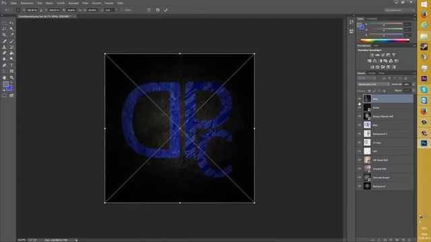Click the foreground color swatch in toolbar
This screenshot has width=431, height=242.
point(5,85)
